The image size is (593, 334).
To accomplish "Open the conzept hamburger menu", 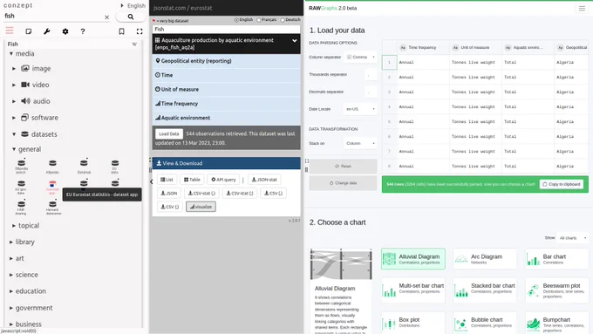I will tap(10, 31).
